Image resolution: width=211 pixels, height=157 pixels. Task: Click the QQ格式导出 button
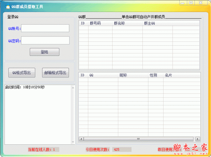click(22, 73)
